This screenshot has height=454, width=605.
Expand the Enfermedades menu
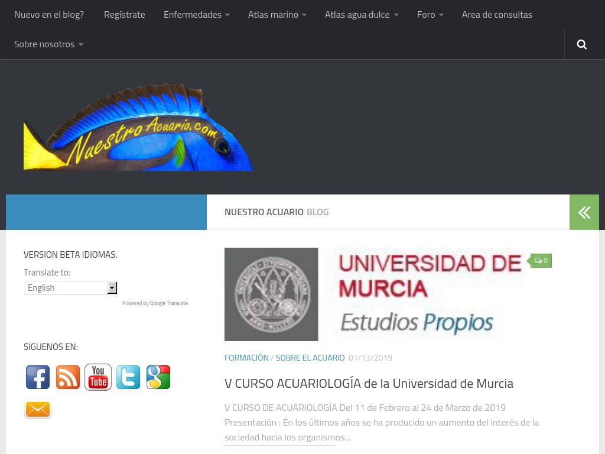[x=196, y=15]
